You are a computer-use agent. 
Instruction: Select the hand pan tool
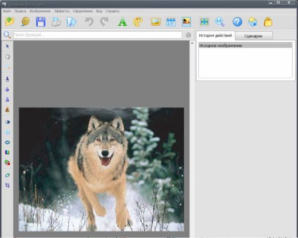(7, 57)
